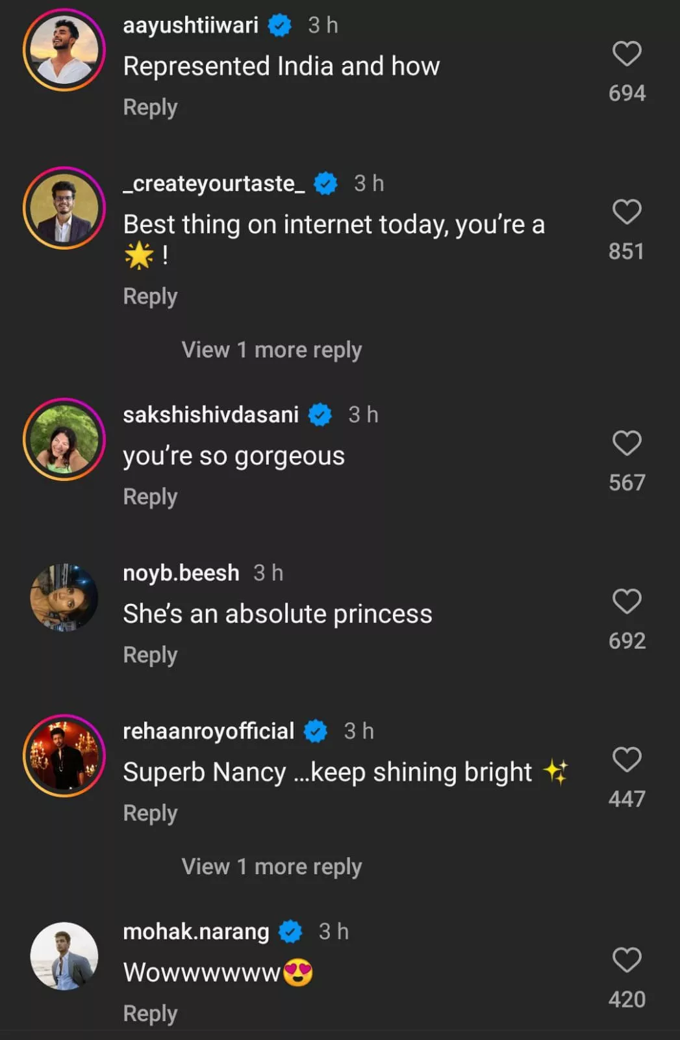Open the sakshishivdasani username link
The height and width of the screenshot is (1040, 680).
tap(210, 415)
